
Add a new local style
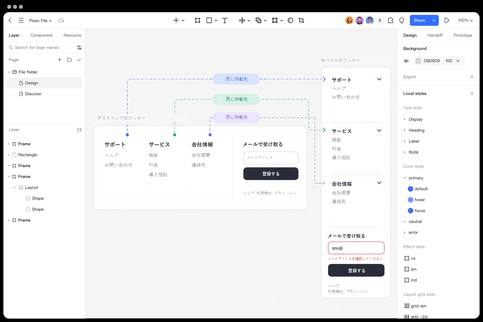coord(472,93)
